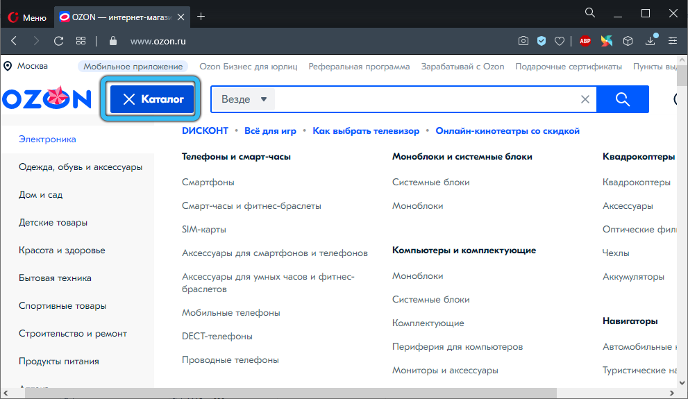Image resolution: width=688 pixels, height=399 pixels.
Task: Select the Электроника category
Action: [x=47, y=139]
